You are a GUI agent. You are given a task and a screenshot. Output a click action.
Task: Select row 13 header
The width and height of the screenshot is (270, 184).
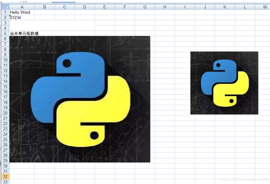point(5,76)
